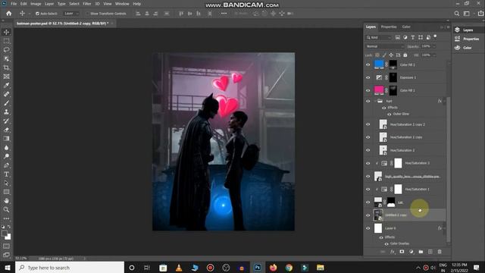Open the File menu
Image resolution: width=485 pixels, height=273 pixels.
(14, 4)
